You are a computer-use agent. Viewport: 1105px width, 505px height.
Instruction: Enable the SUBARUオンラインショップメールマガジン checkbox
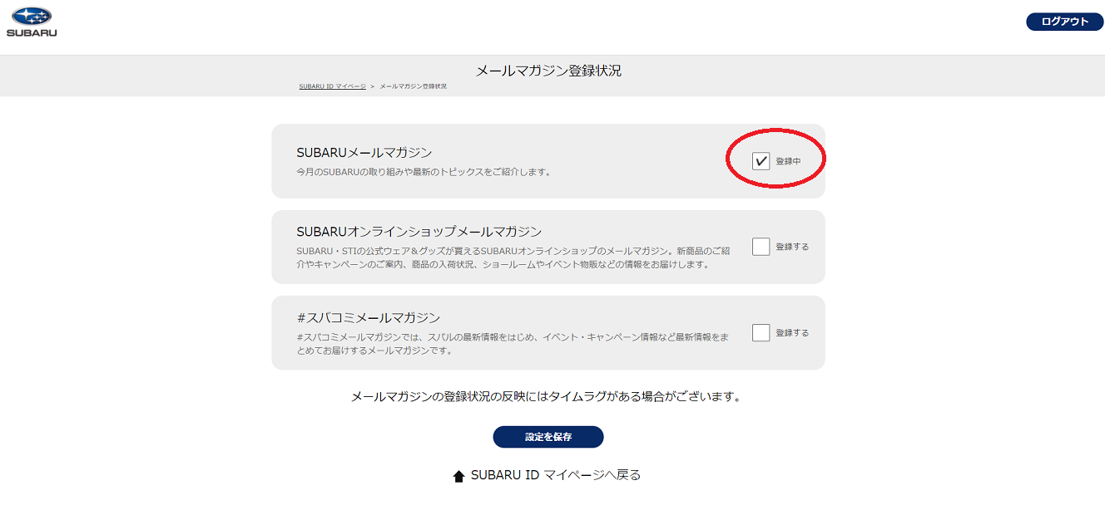pyautogui.click(x=761, y=247)
